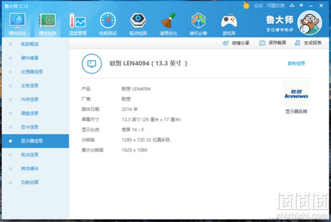Screen dimensions: 331x222
Task: Open 清理优化 cleanup broom icon
Action: click(x=168, y=24)
